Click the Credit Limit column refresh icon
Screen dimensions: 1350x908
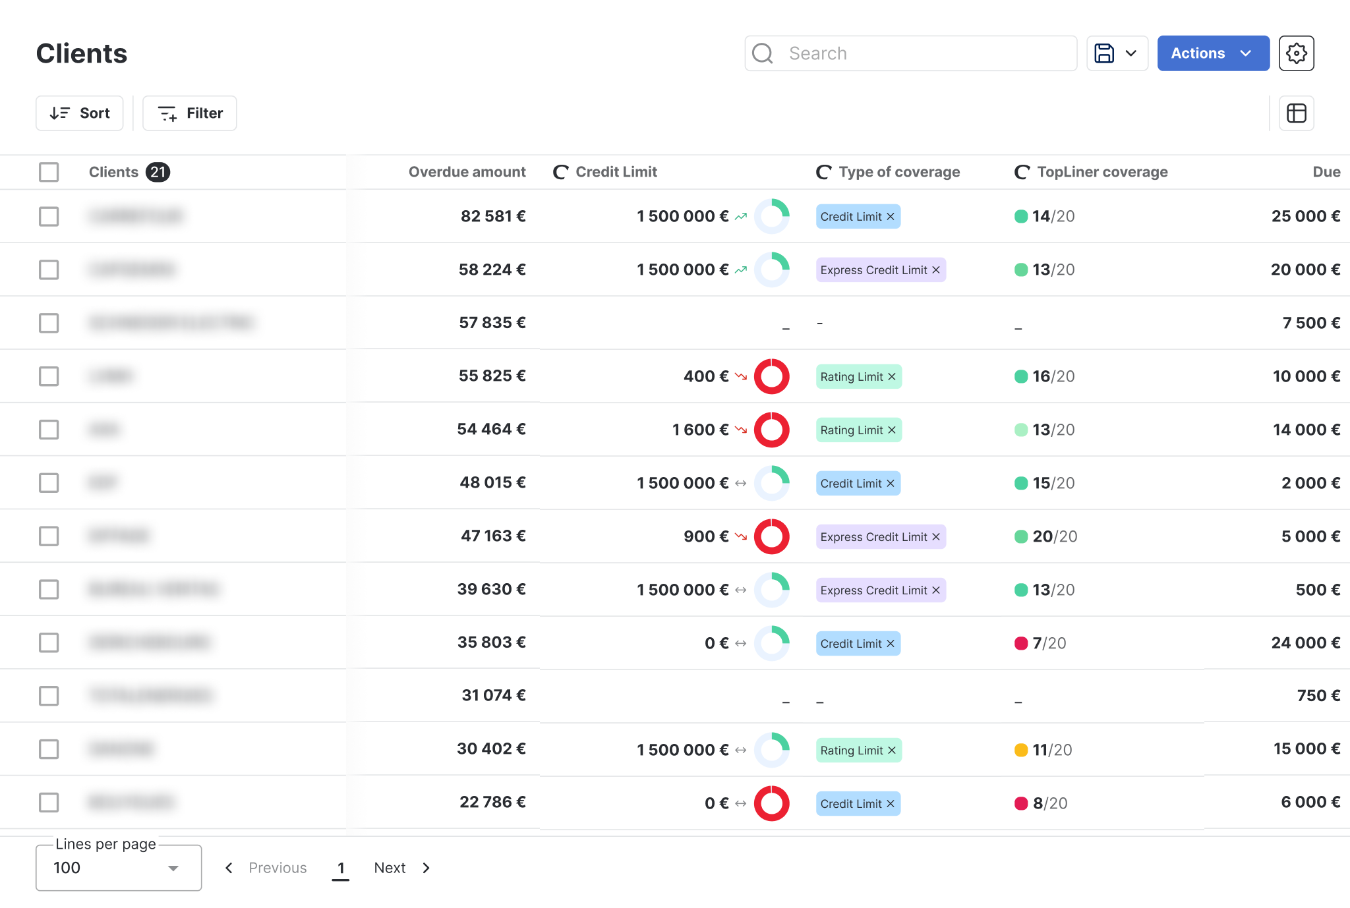coord(560,172)
